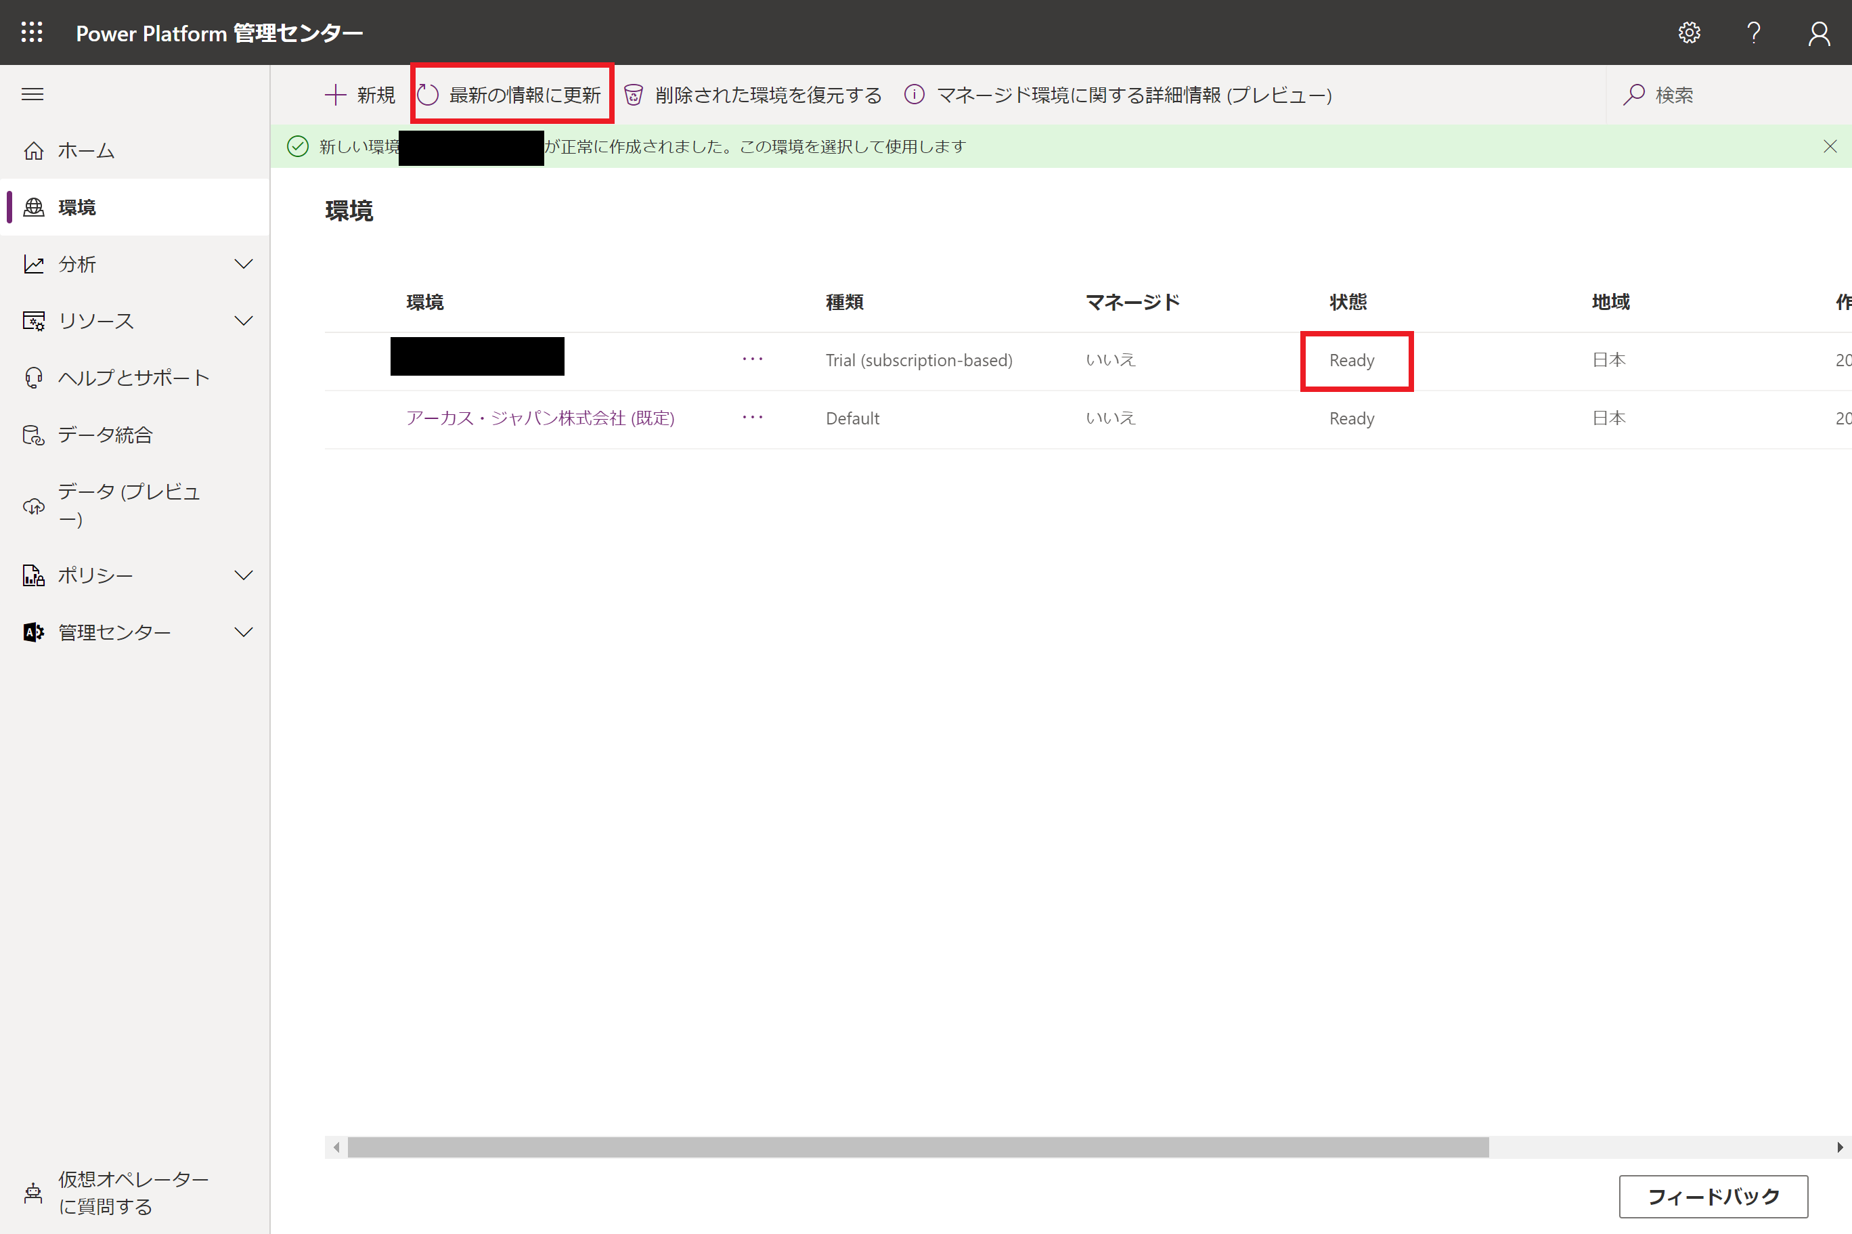Sort by the 環境 column header
The height and width of the screenshot is (1234, 1852).
coord(425,302)
